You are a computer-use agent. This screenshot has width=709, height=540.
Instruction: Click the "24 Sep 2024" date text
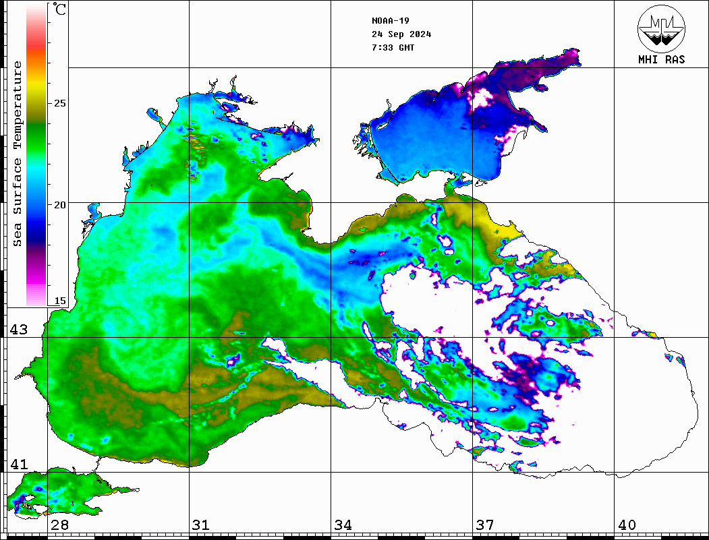[x=401, y=34]
